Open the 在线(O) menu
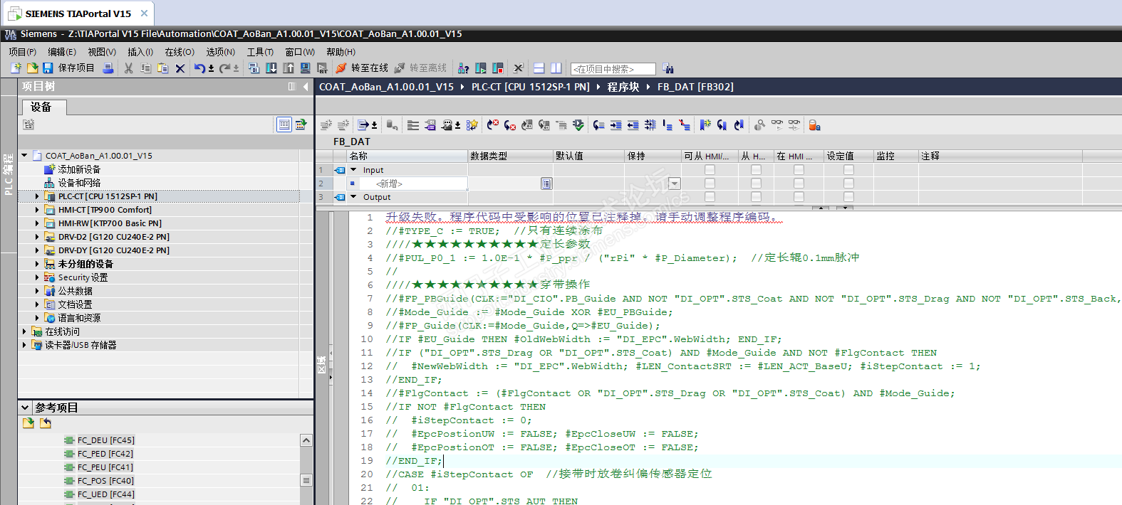1122x505 pixels. pos(180,52)
